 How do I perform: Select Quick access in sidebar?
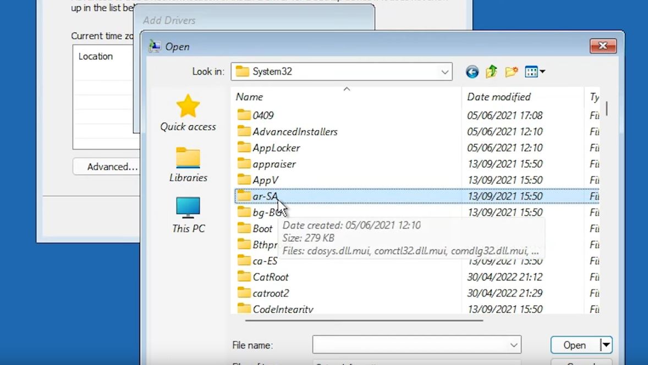pos(188,113)
